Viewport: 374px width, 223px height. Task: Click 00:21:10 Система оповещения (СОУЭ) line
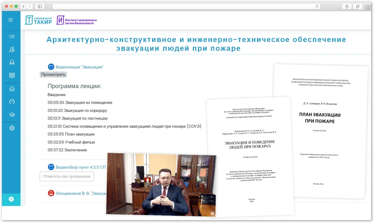click(125, 126)
